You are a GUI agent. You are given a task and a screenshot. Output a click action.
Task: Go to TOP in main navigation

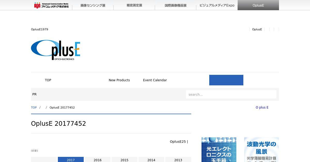coord(48,80)
